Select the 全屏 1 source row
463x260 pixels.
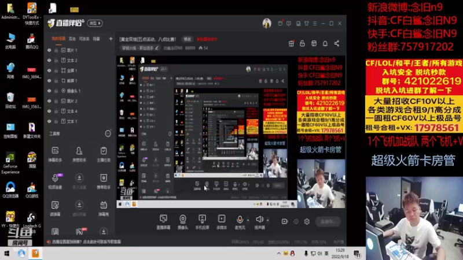80,70
